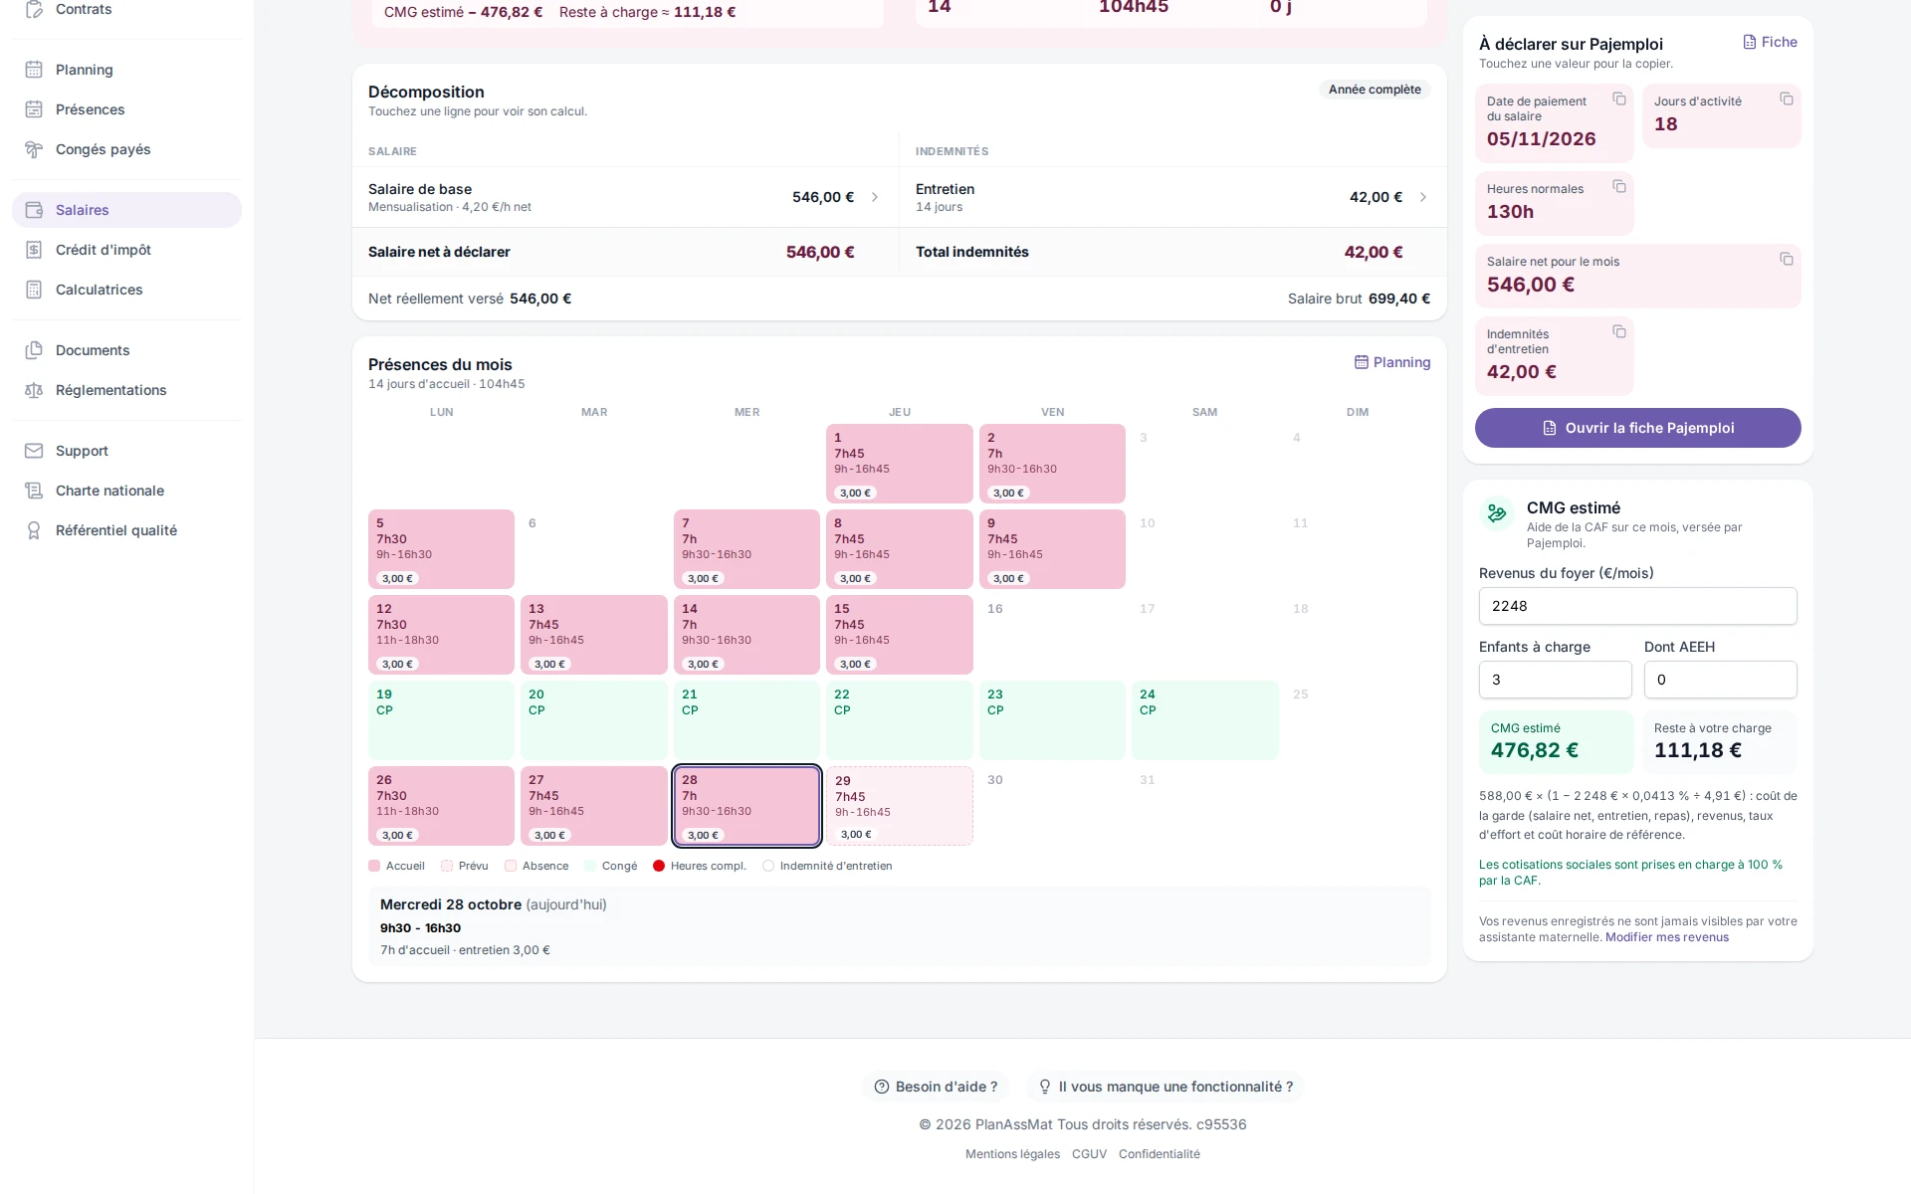Screen dimensions: 1911x1194
Task: Click the Besoin d'aide button
Action: [936, 1087]
